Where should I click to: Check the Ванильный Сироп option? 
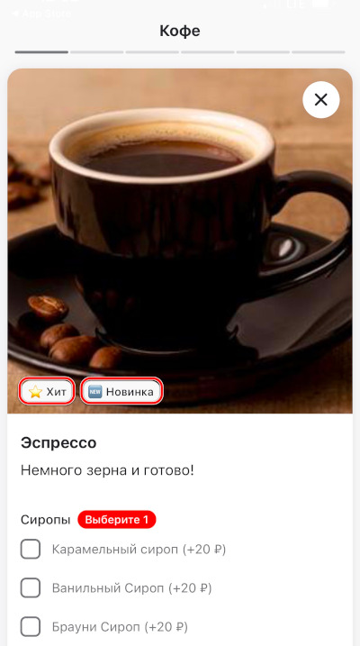pos(31,588)
